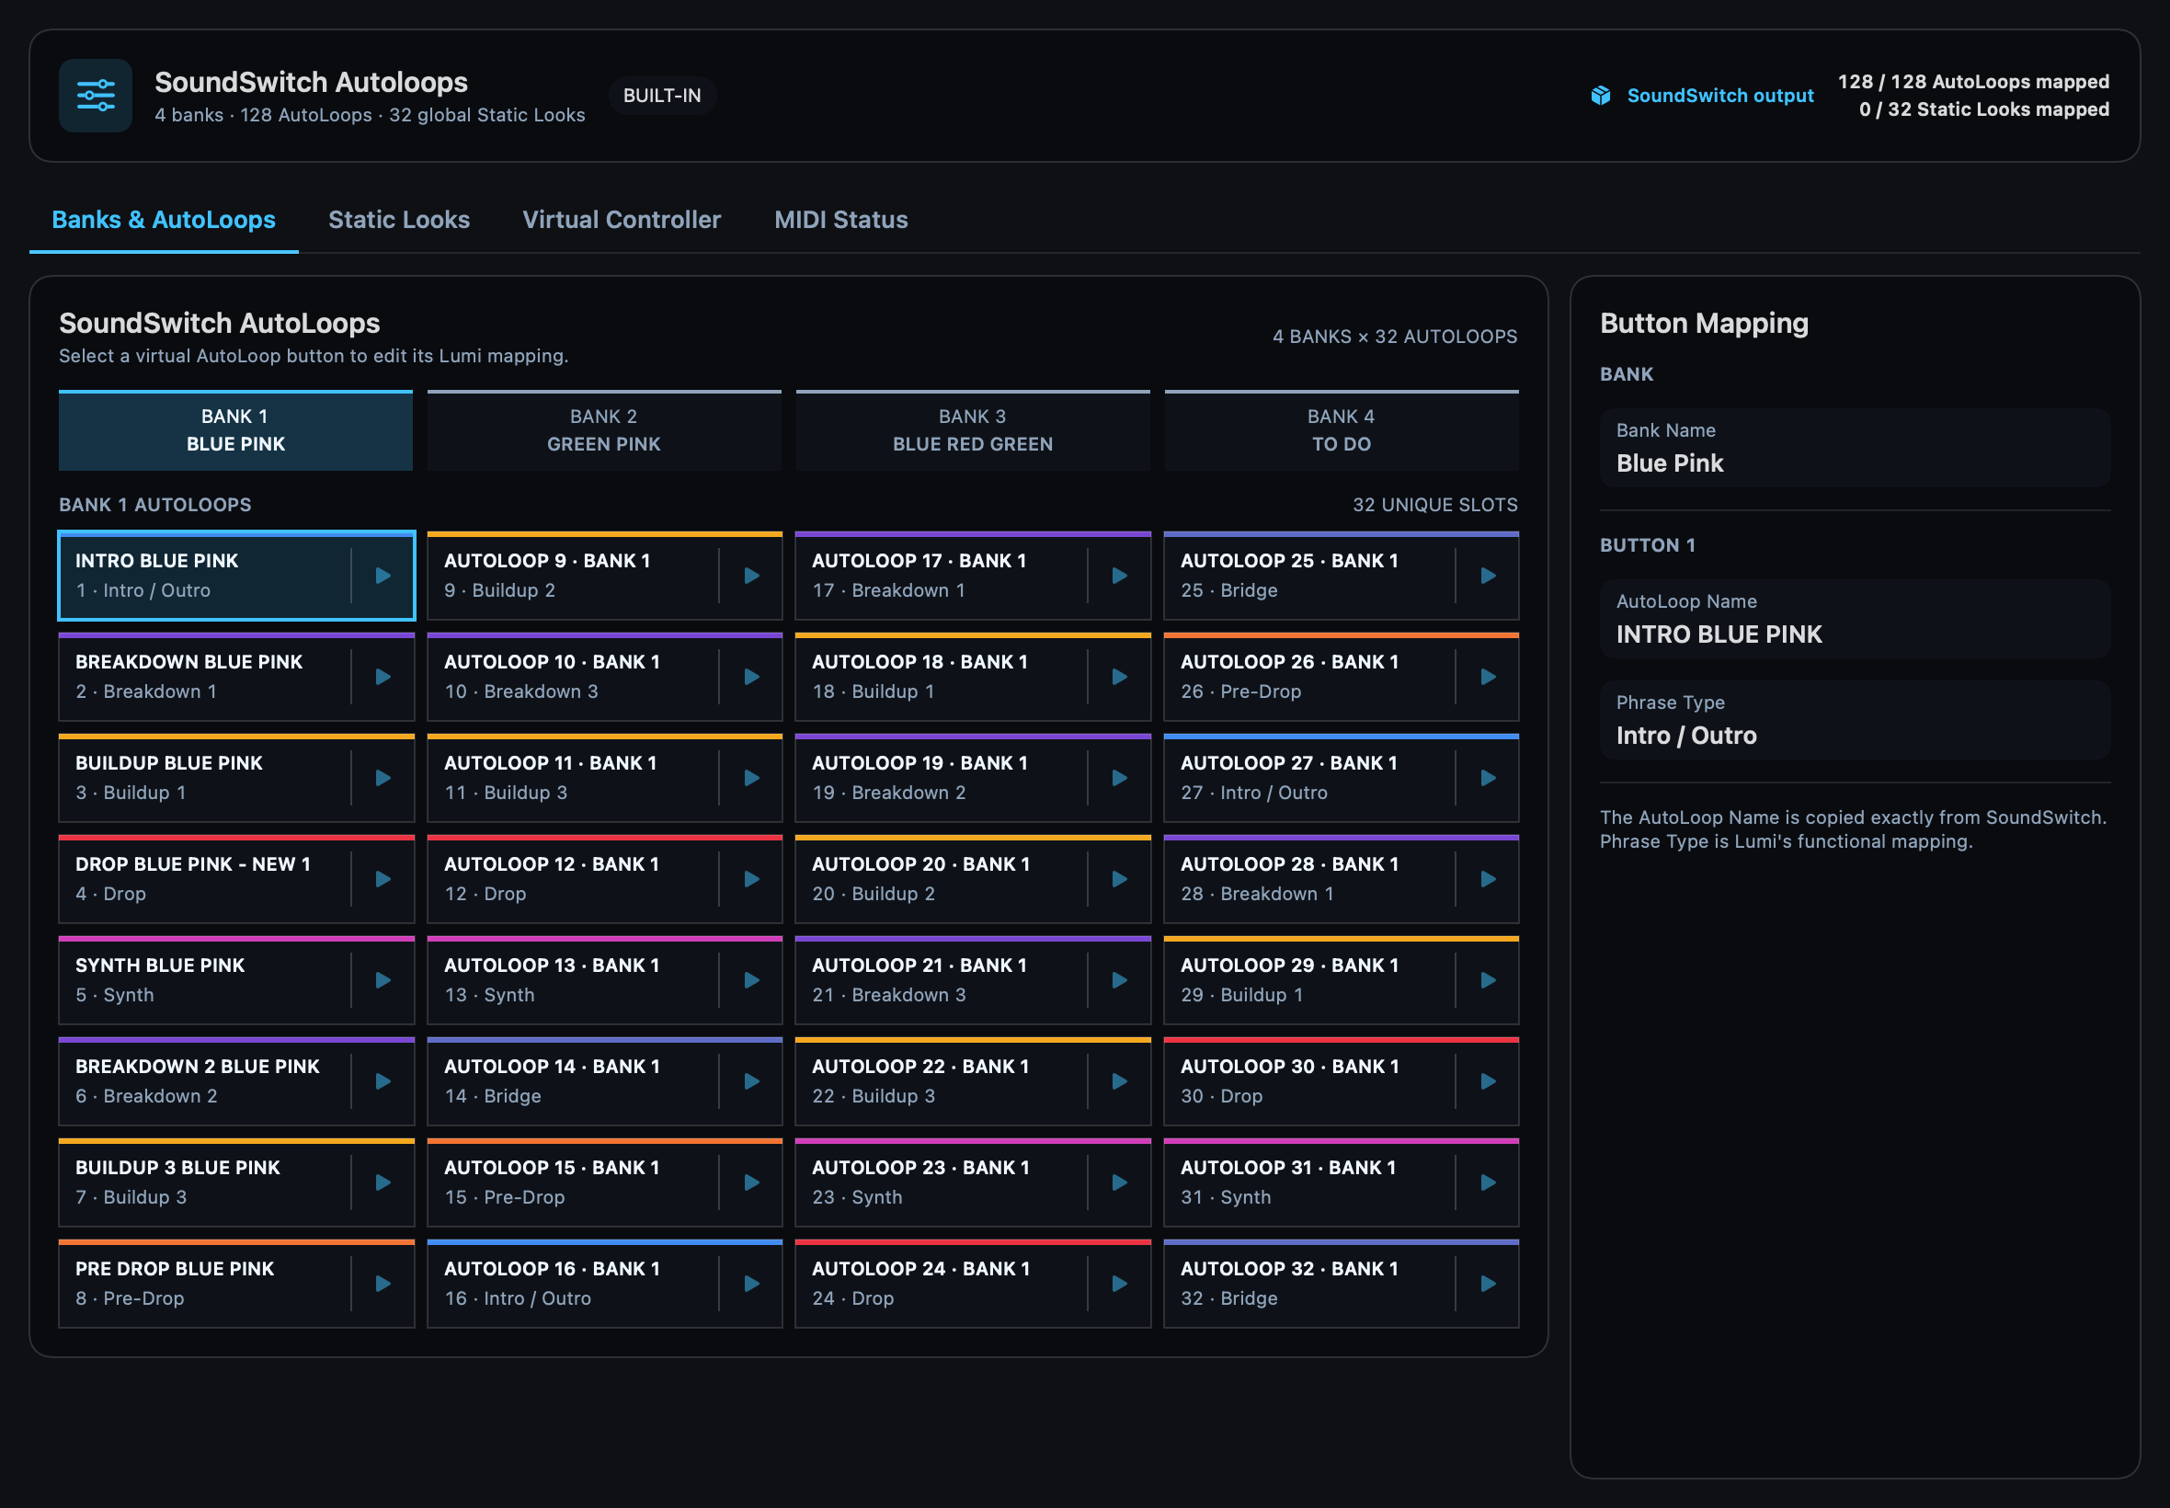Switch to the Static Looks tab
The height and width of the screenshot is (1508, 2170).
399,219
